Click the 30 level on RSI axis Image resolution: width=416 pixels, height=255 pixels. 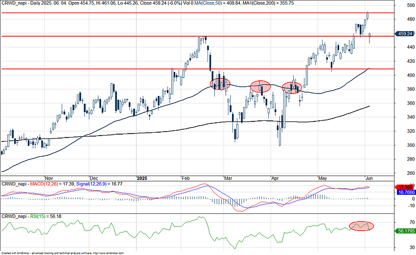click(412, 248)
